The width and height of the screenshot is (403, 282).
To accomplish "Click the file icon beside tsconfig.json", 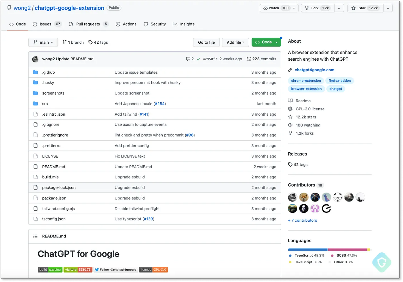I will coord(35,219).
